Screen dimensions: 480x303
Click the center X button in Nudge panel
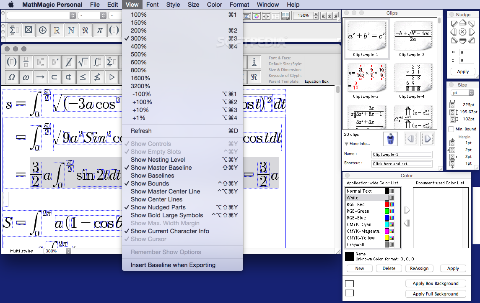[x=462, y=32]
